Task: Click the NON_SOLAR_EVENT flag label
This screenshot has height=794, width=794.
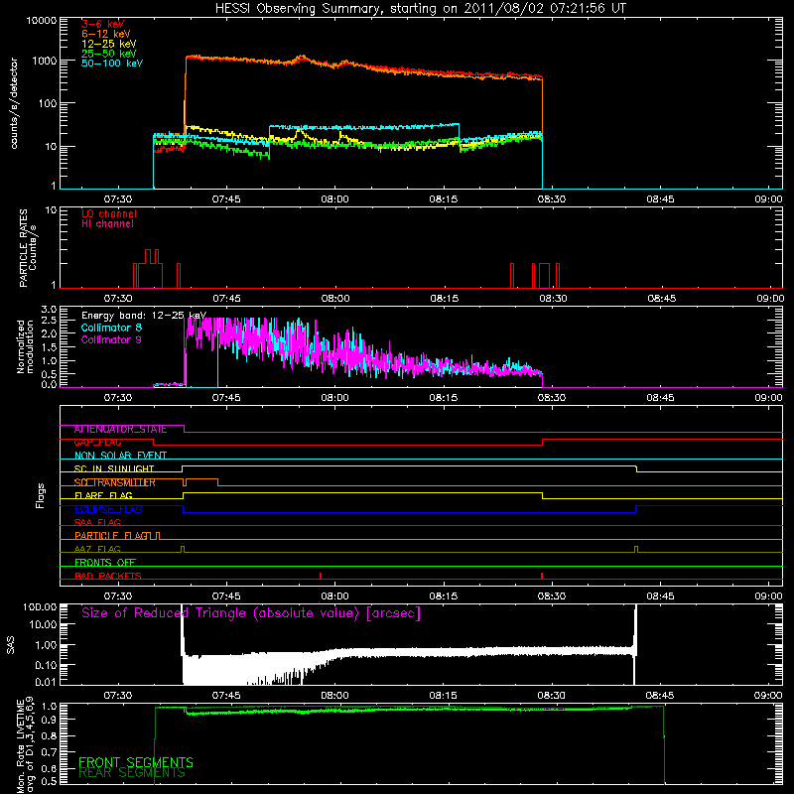Action: (x=120, y=456)
